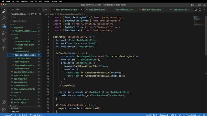Open jest-e2e.json in the file tree
Viewport: 207px width, 116px height.
25,102
